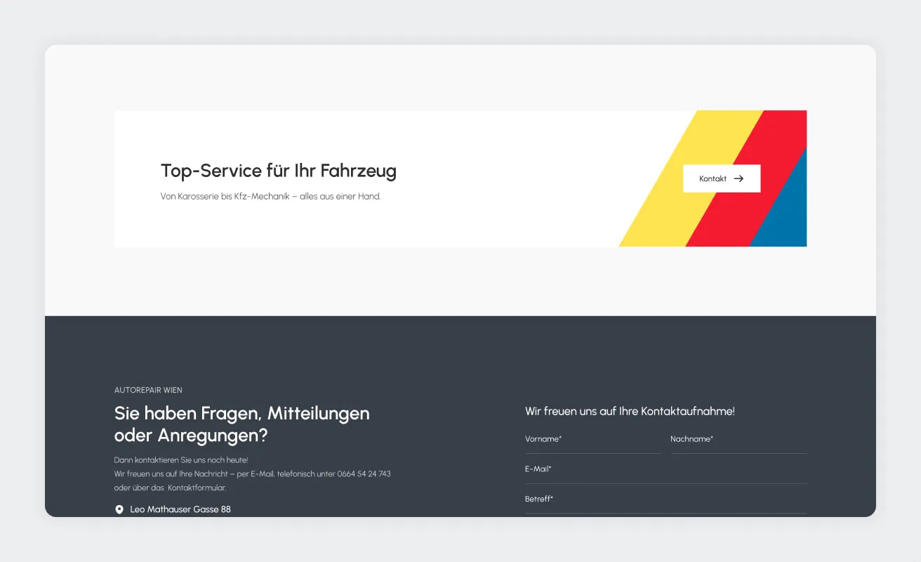Click the heading Top-Service für Ihr Fahrzeug
The image size is (921, 562).
278,171
